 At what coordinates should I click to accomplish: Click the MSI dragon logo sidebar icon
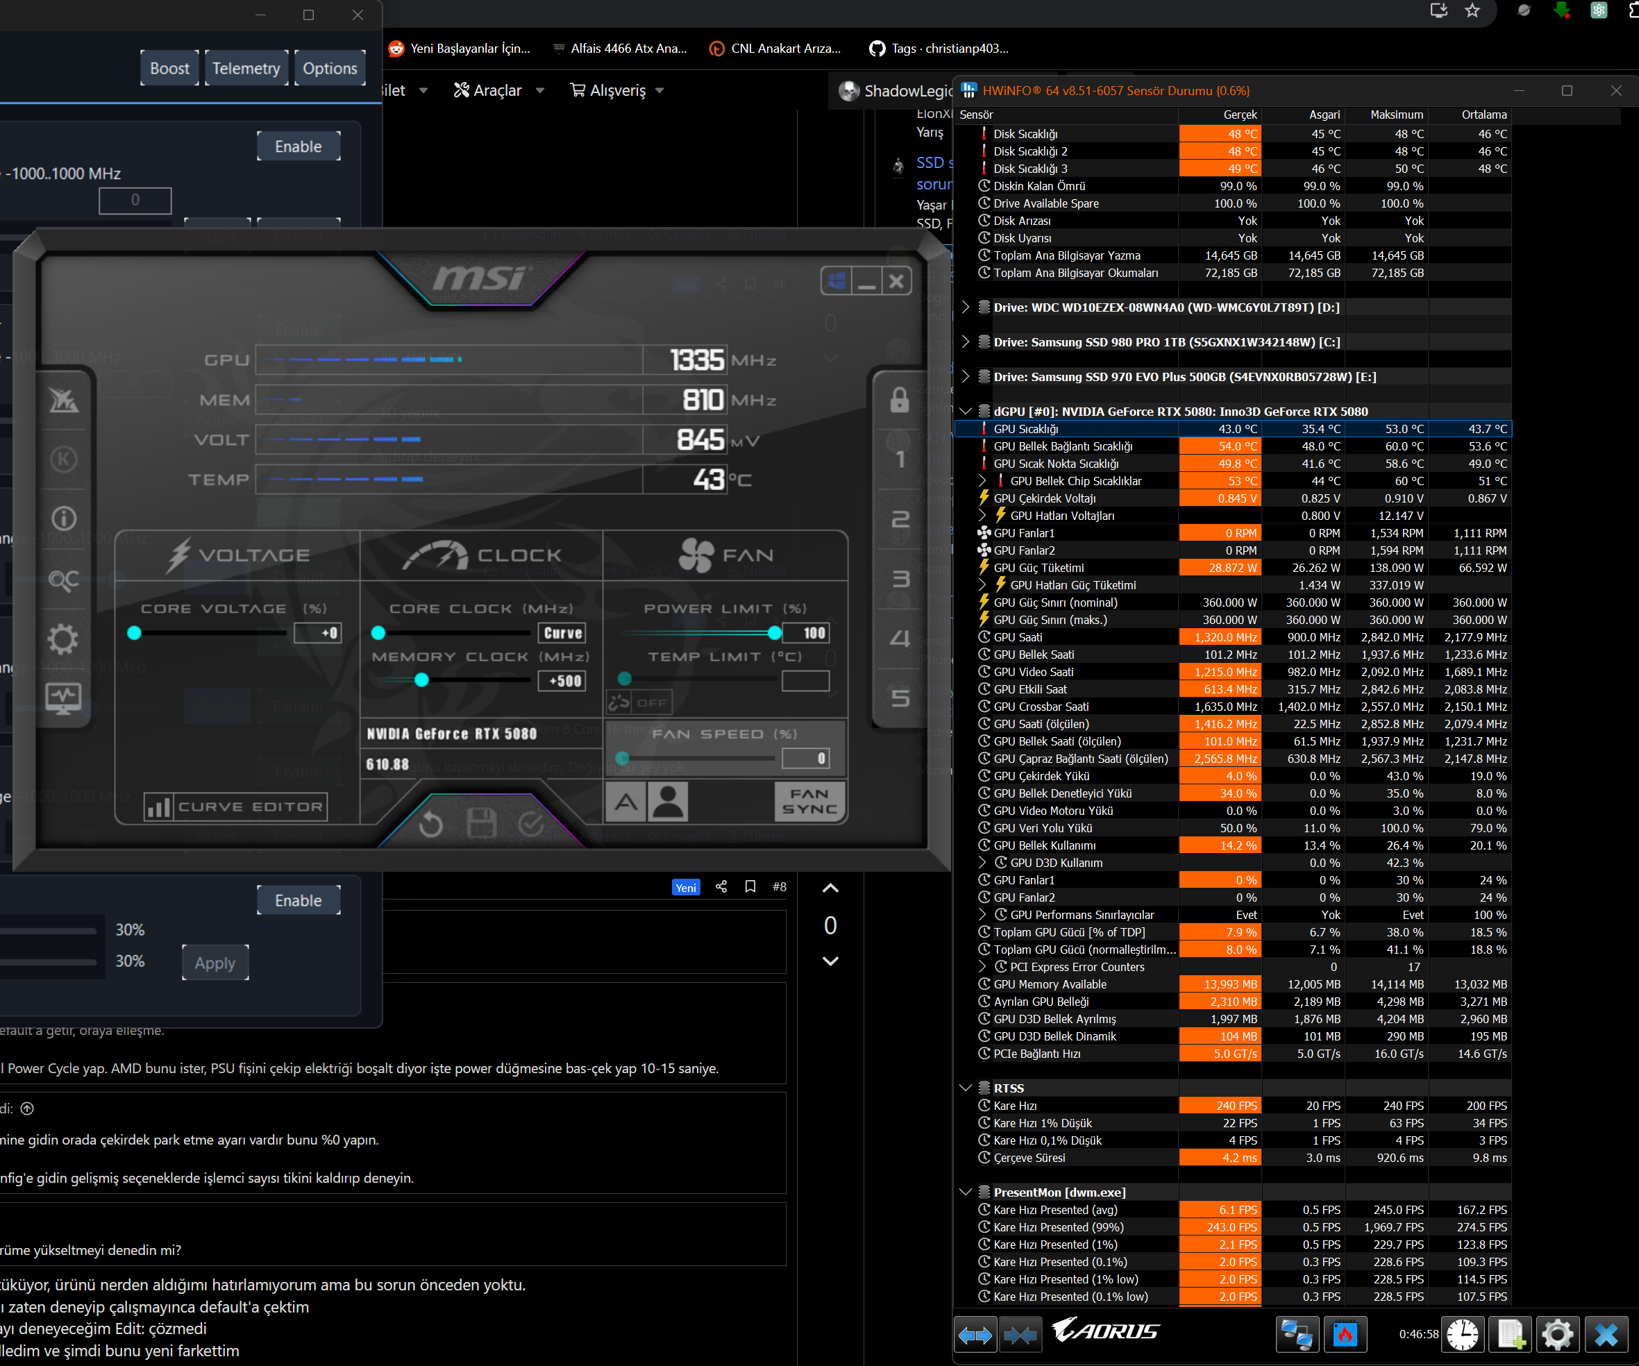[64, 400]
